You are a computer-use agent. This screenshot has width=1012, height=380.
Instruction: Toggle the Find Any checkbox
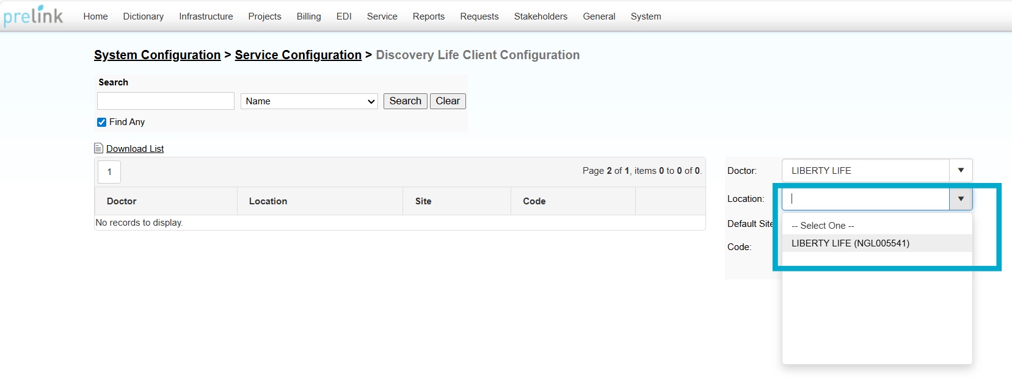point(101,122)
